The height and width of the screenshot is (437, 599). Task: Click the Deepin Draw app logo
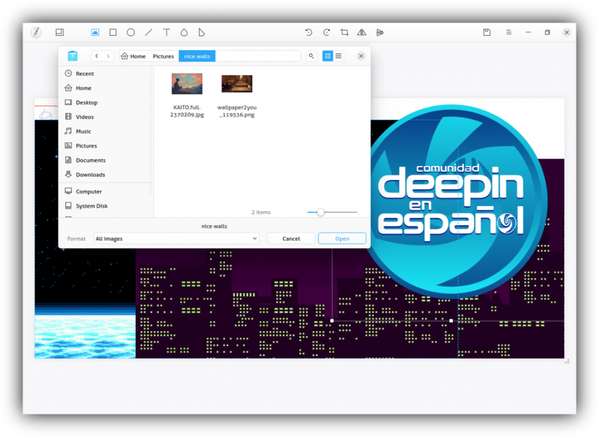(x=36, y=32)
